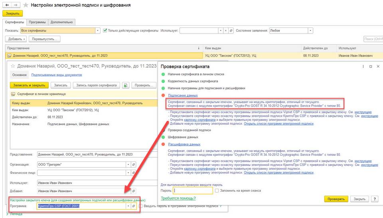Open the Состояние заявления Любое dropdown
383x218 pixels.
(x=310, y=31)
